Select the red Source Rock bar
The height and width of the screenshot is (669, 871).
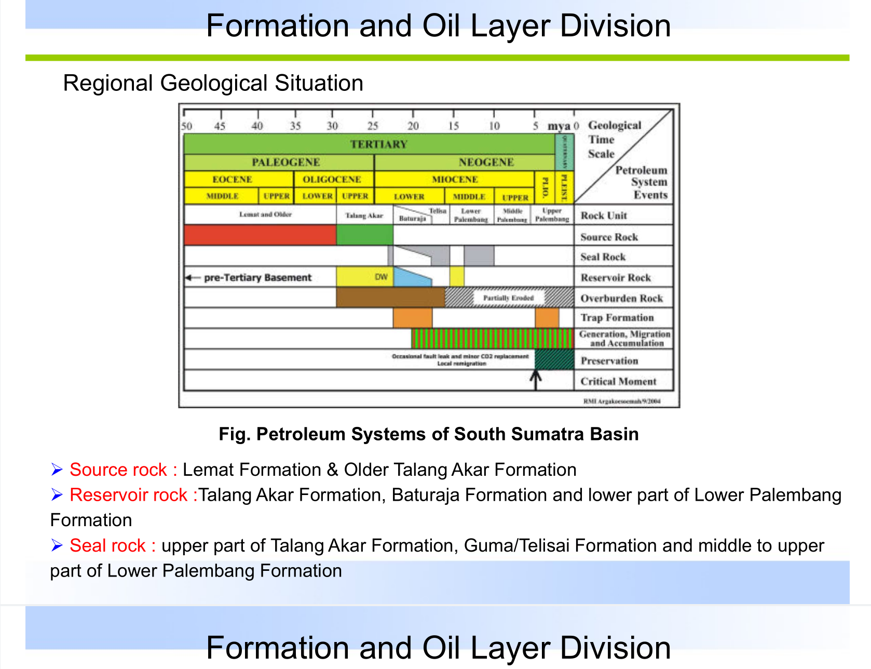point(260,235)
